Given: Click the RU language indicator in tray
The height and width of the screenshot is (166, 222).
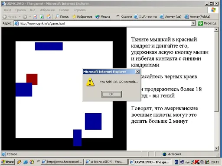Looking at the screenshot, I should (x=176, y=162).
